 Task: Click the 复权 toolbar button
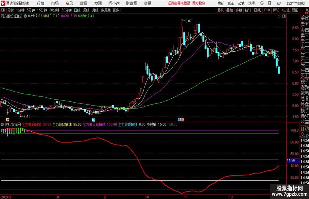[x=220, y=10]
